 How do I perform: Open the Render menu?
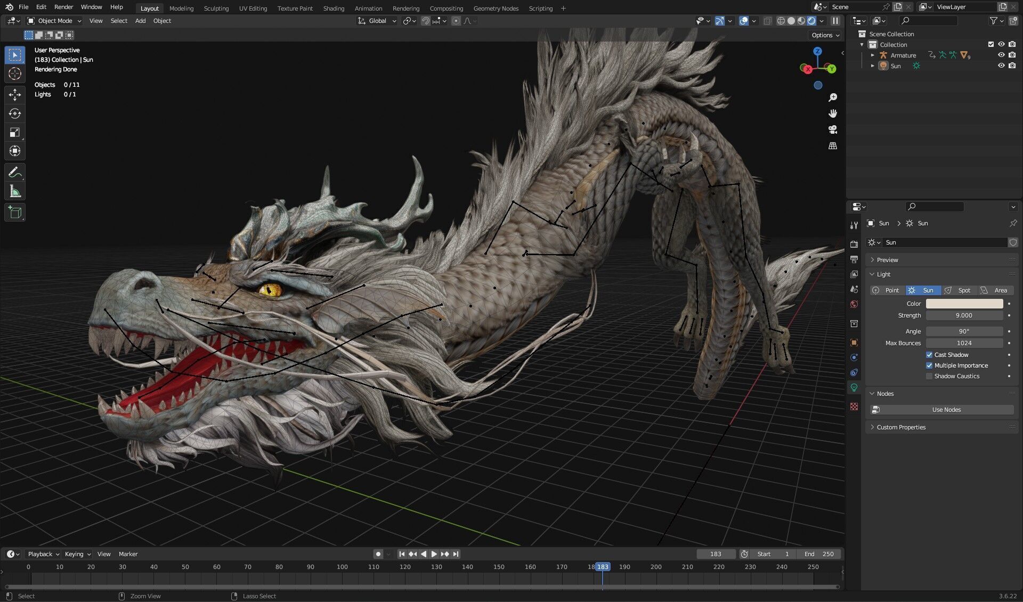(x=63, y=7)
